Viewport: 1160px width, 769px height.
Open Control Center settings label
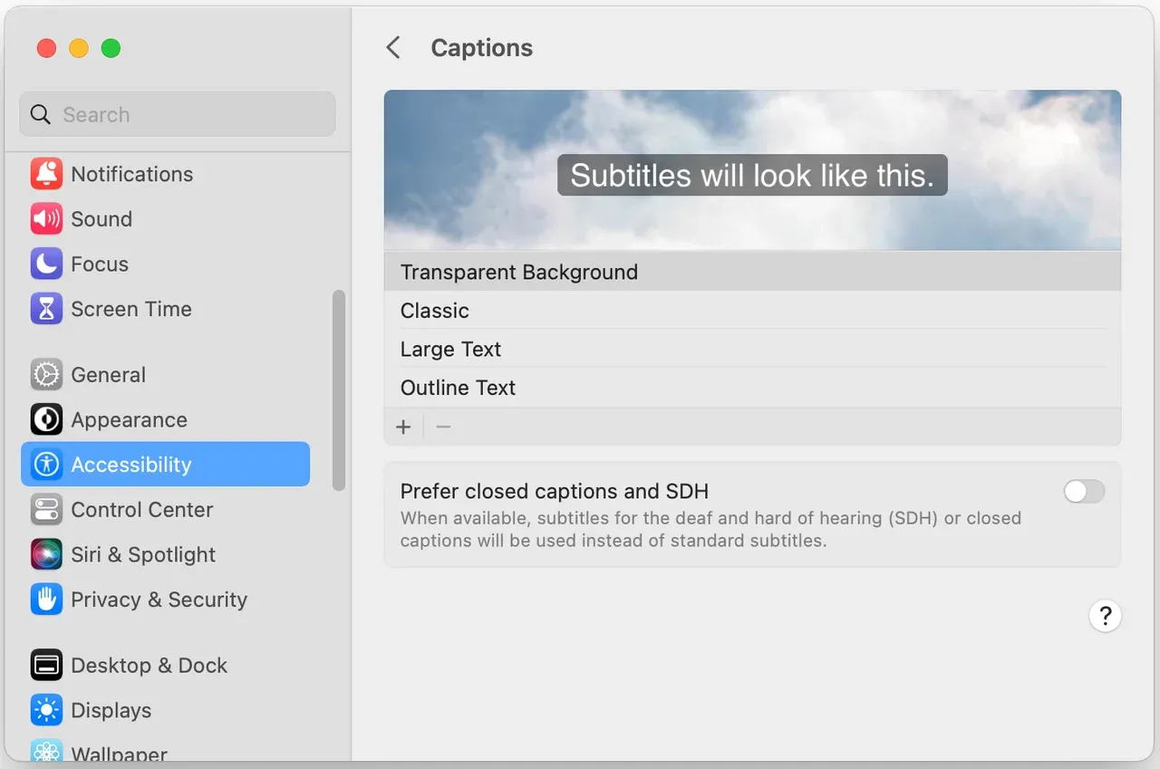[142, 510]
